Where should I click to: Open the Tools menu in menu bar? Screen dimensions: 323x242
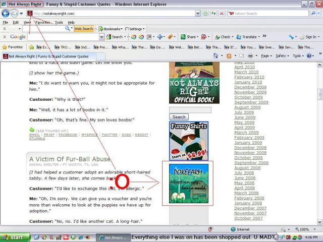click(59, 22)
